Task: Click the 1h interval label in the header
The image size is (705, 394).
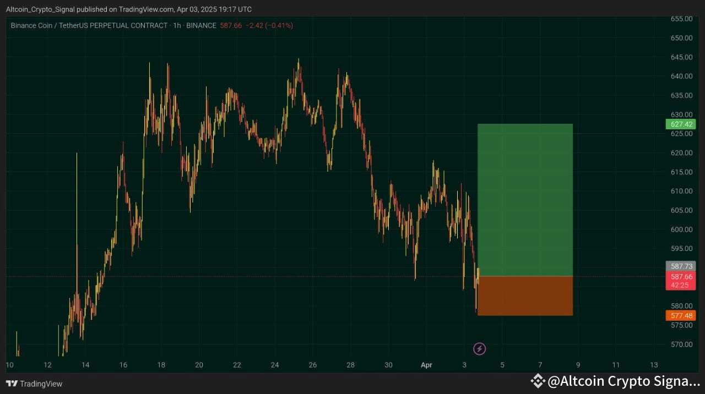Action: (177, 26)
